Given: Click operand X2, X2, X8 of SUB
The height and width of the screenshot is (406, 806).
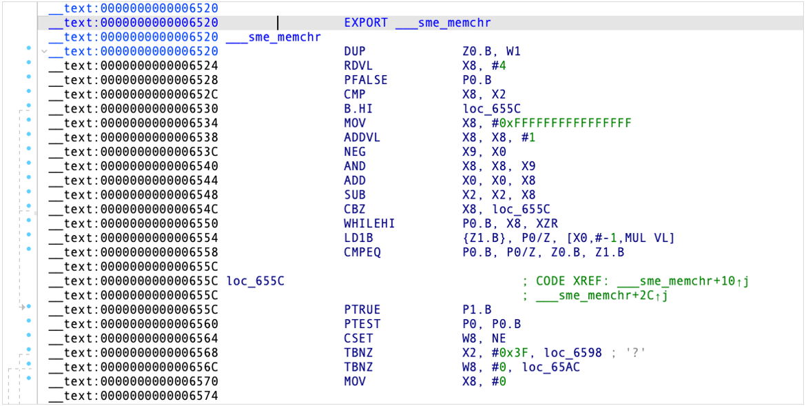Looking at the screenshot, I should [499, 195].
